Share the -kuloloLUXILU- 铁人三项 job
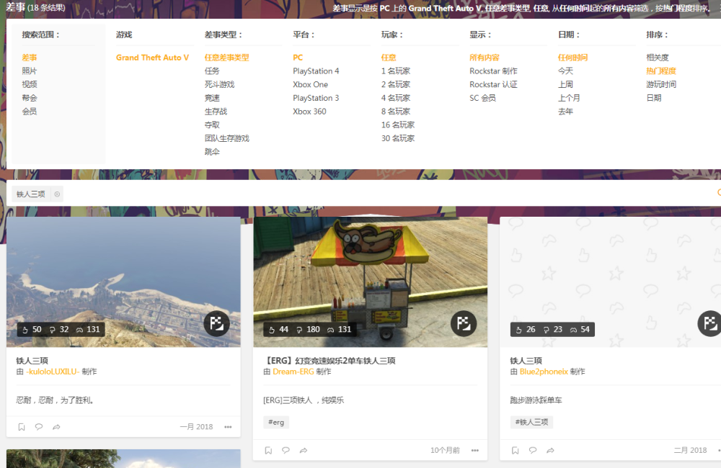Screen dimensions: 721x468 (56, 427)
